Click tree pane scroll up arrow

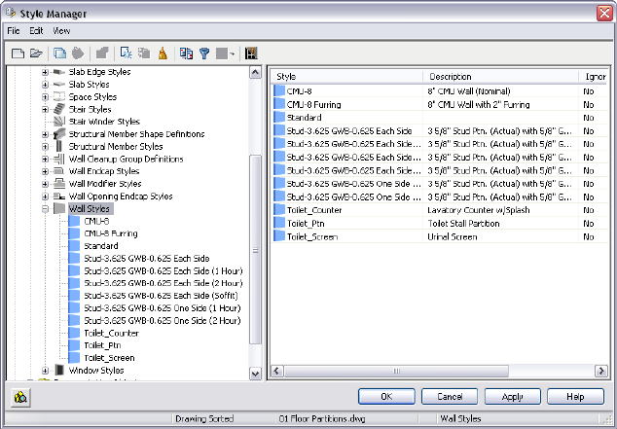(255, 72)
